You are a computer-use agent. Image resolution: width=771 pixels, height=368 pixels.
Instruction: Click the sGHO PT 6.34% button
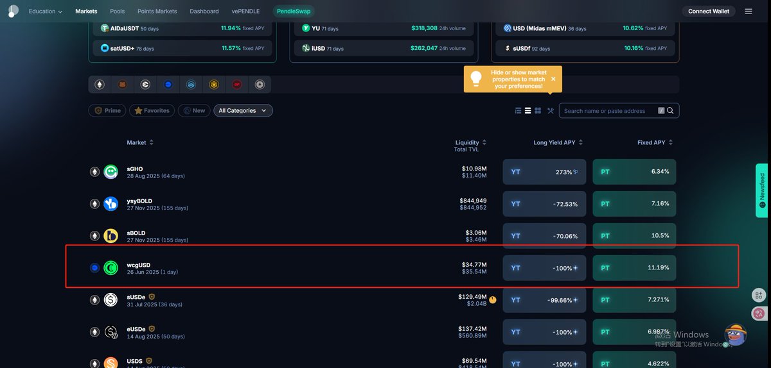tap(634, 172)
